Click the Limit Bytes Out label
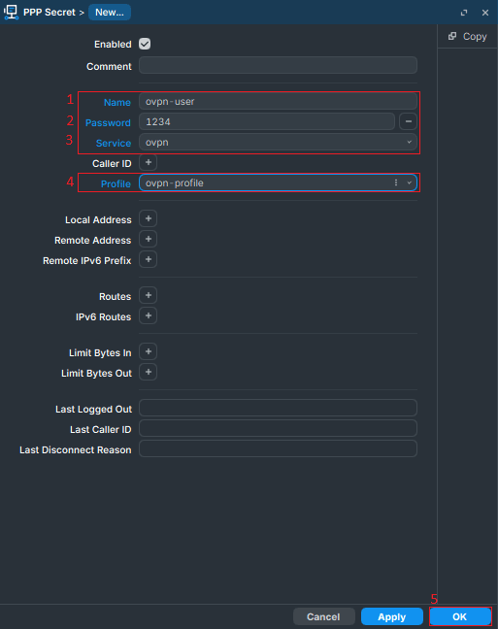 point(96,374)
